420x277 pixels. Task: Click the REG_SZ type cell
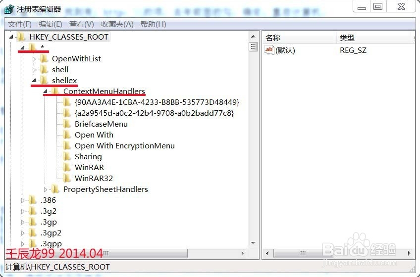click(353, 50)
